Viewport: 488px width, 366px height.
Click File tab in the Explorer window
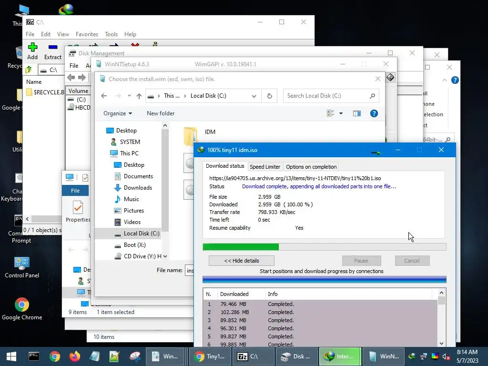[75, 191]
